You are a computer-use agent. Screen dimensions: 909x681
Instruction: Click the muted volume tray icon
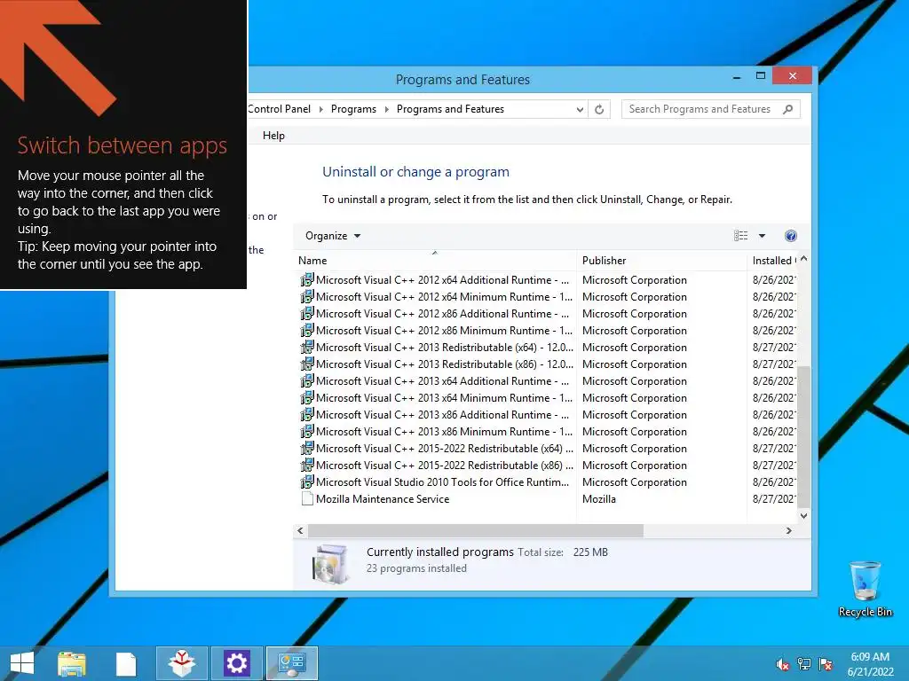783,663
